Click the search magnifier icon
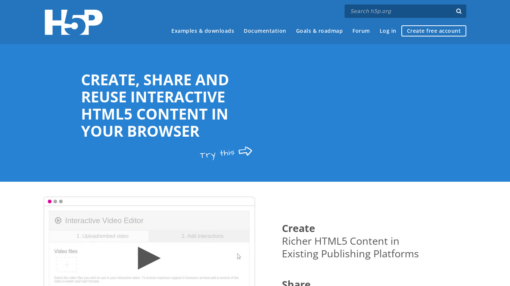The image size is (510, 286). pyautogui.click(x=459, y=11)
